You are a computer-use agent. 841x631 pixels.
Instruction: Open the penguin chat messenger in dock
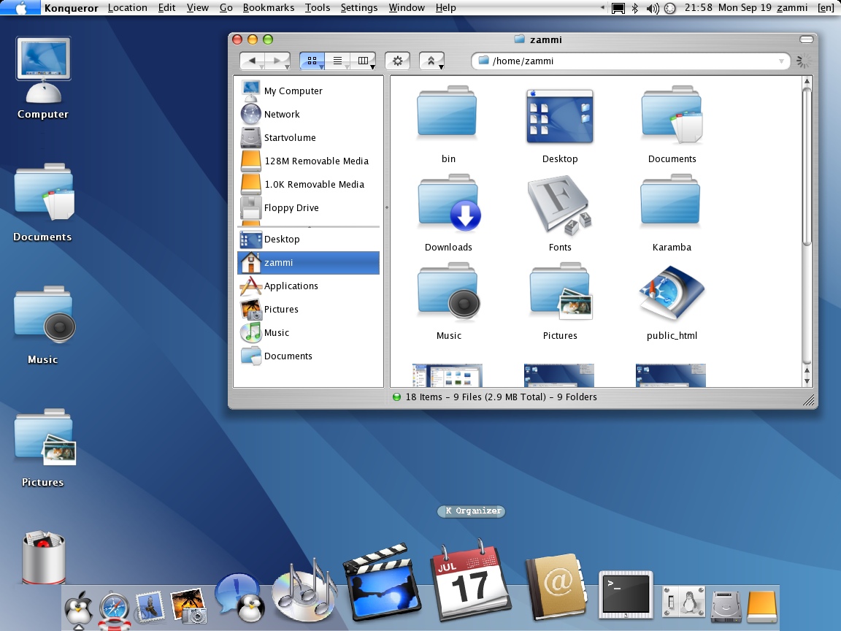pos(239,597)
